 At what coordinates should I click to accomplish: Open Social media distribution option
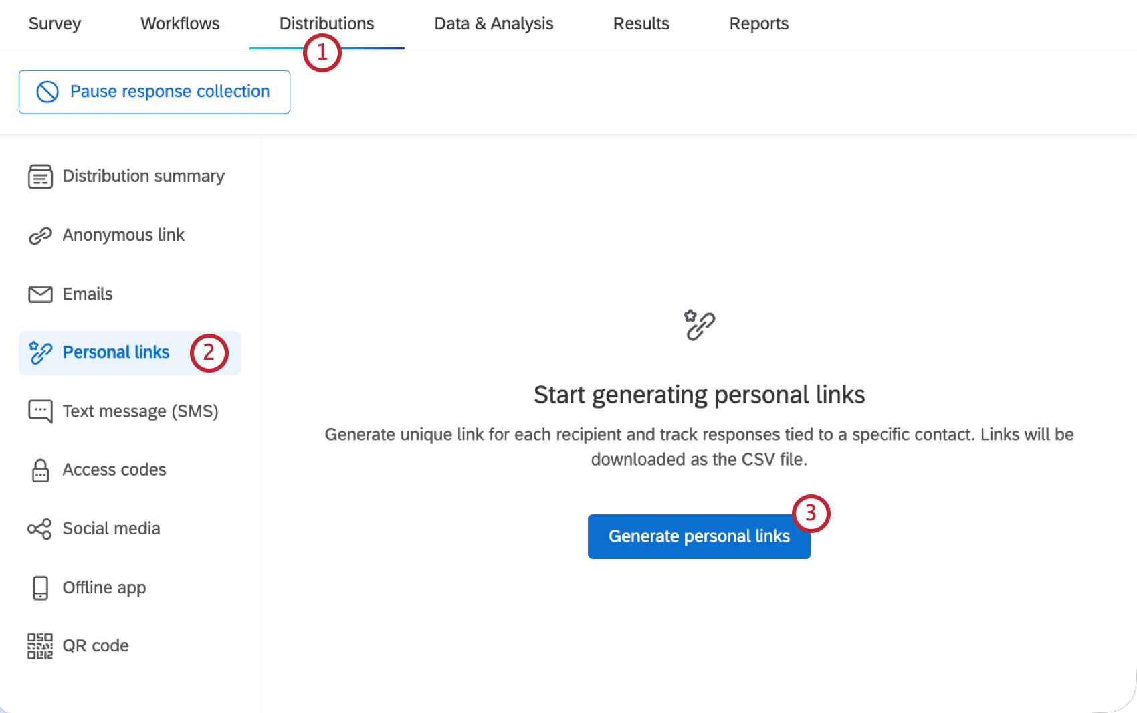pyautogui.click(x=130, y=529)
